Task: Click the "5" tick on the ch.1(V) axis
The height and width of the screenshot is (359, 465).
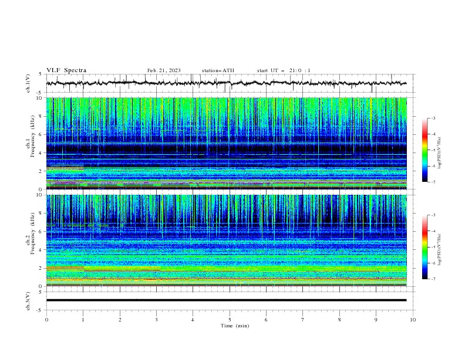Action: 41,74
